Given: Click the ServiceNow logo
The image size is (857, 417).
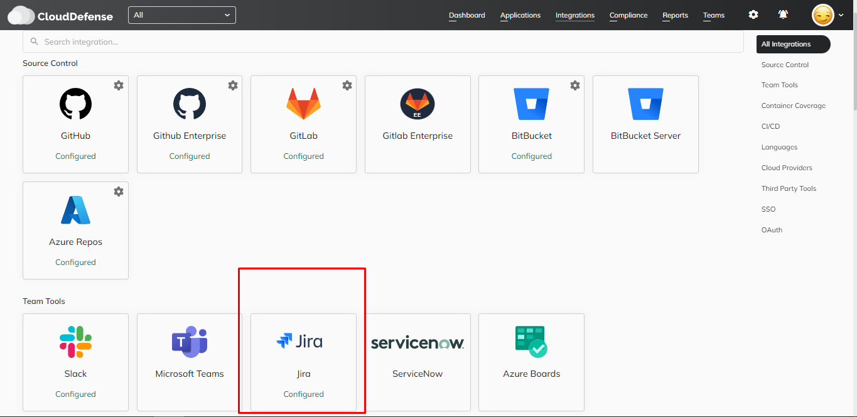Looking at the screenshot, I should tap(418, 343).
